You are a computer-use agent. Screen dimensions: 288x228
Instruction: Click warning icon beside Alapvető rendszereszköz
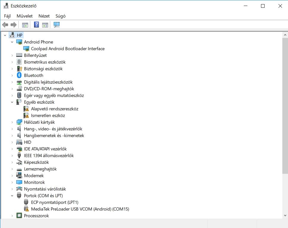[26, 109]
